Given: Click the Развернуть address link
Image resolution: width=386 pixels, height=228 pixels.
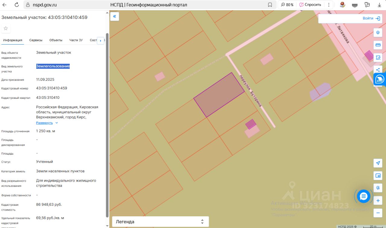Looking at the screenshot, I should [44, 123].
